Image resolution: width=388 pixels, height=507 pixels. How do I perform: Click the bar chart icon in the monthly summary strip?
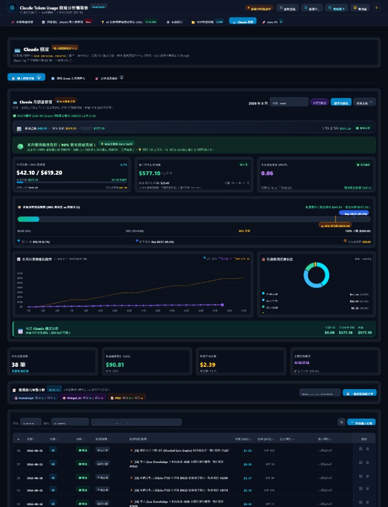(x=19, y=129)
